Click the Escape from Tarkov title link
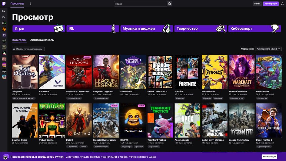This screenshot has width=286, height=161. click(x=239, y=140)
